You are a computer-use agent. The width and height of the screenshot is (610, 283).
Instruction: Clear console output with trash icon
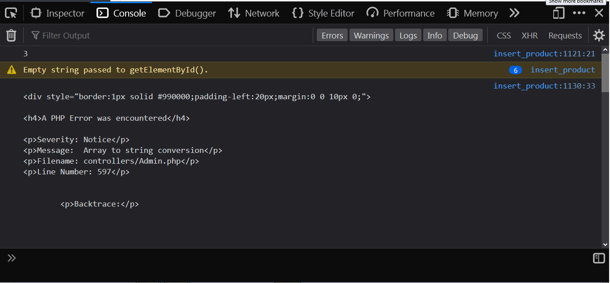pyautogui.click(x=11, y=35)
